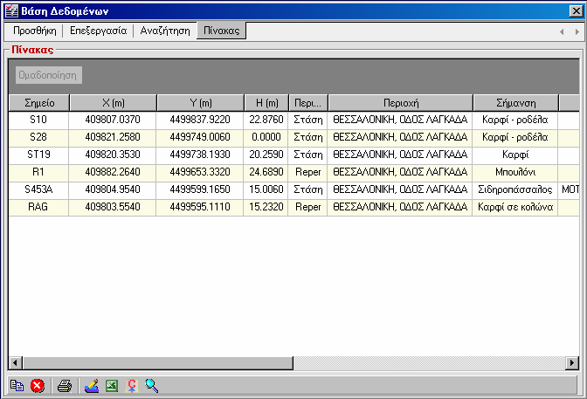Select the R1 row Μπουλόνι cell
Image resolution: width=587 pixels, height=399 pixels.
pyautogui.click(x=515, y=172)
